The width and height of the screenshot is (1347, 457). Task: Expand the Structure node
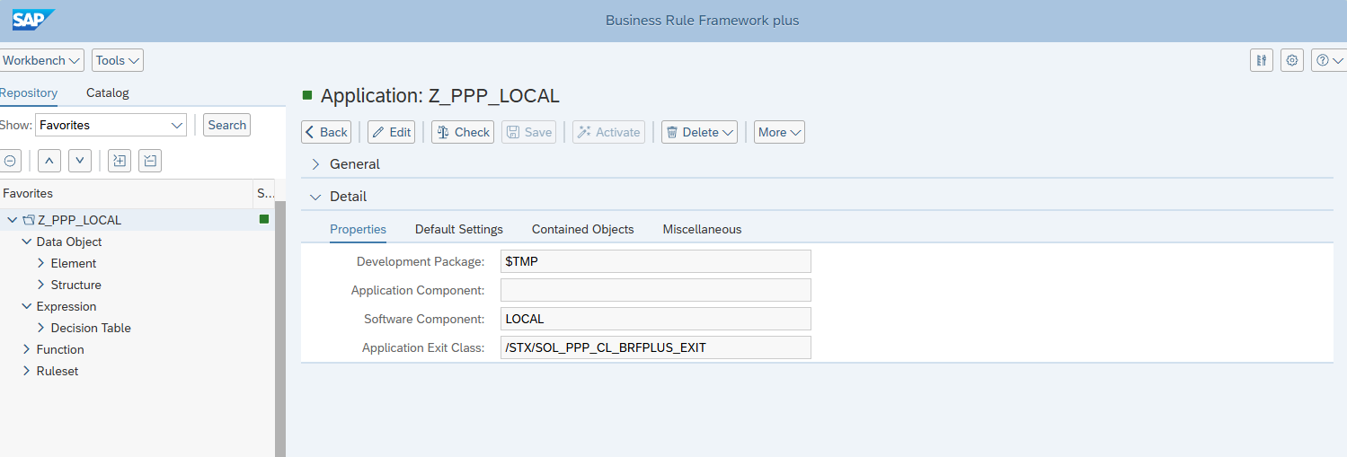coord(41,285)
